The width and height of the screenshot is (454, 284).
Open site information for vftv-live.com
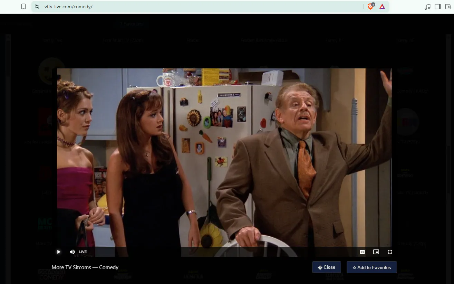coord(37,7)
